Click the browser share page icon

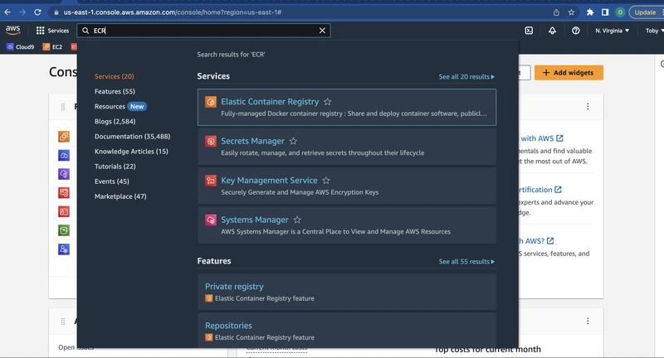click(x=556, y=12)
